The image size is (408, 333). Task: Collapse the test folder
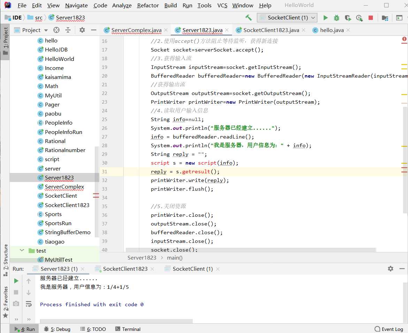pos(22,251)
